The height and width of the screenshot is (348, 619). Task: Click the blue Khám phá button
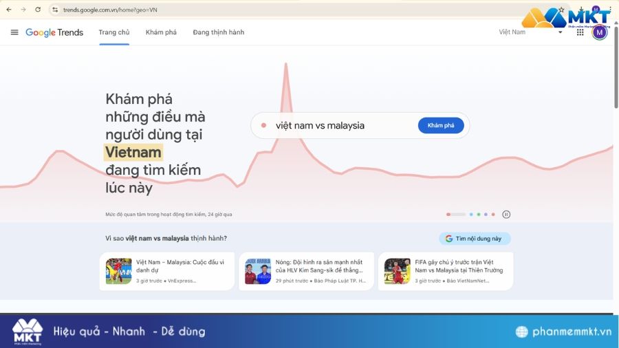pyautogui.click(x=441, y=125)
